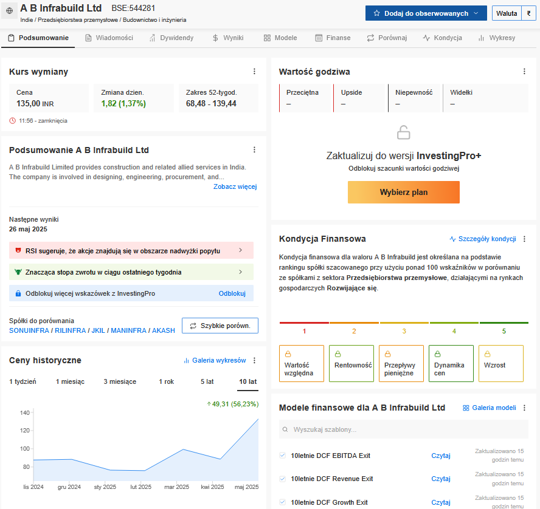Select the 3 miesiące chart range
The height and width of the screenshot is (509, 540).
pos(120,381)
